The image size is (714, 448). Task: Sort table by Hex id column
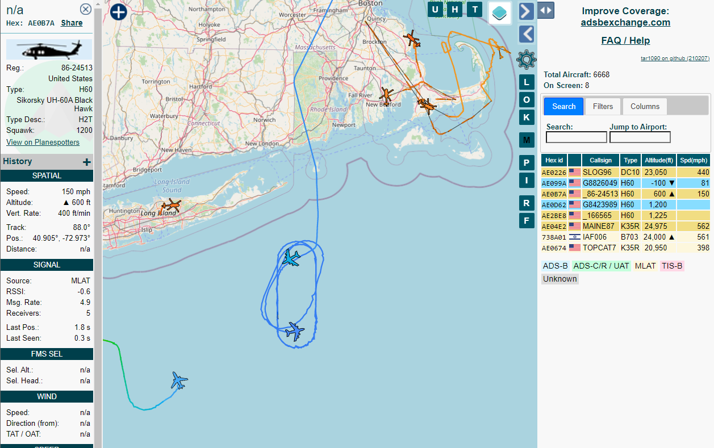pos(554,160)
